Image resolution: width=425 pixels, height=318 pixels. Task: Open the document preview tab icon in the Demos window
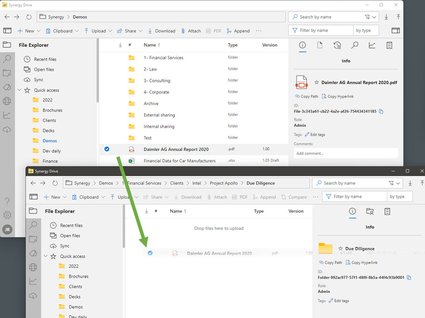pos(320,45)
